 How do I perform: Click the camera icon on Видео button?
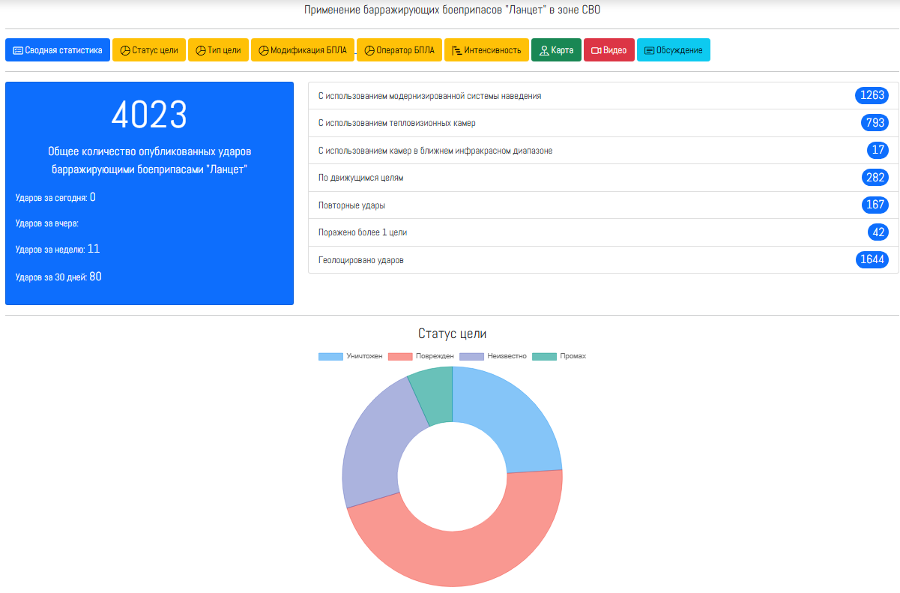coord(596,50)
